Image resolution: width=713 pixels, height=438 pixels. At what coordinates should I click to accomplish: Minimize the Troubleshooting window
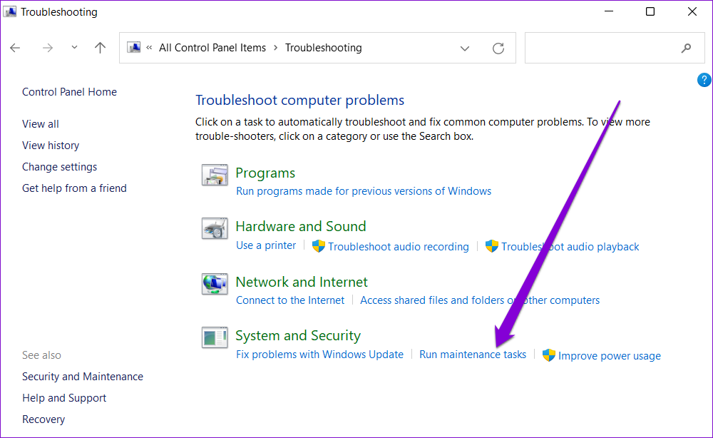click(609, 11)
